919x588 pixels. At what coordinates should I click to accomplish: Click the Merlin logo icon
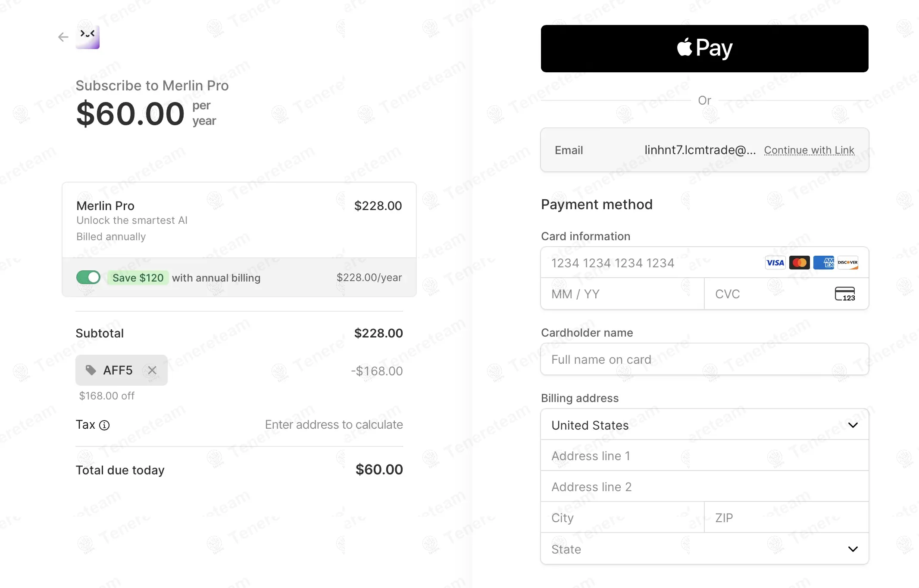88,37
